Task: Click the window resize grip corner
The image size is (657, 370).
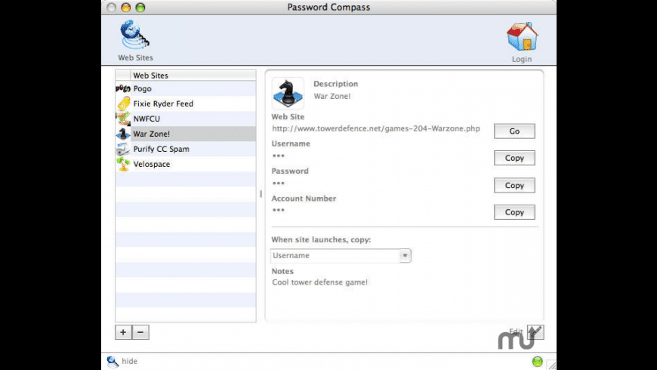Action: (x=551, y=365)
